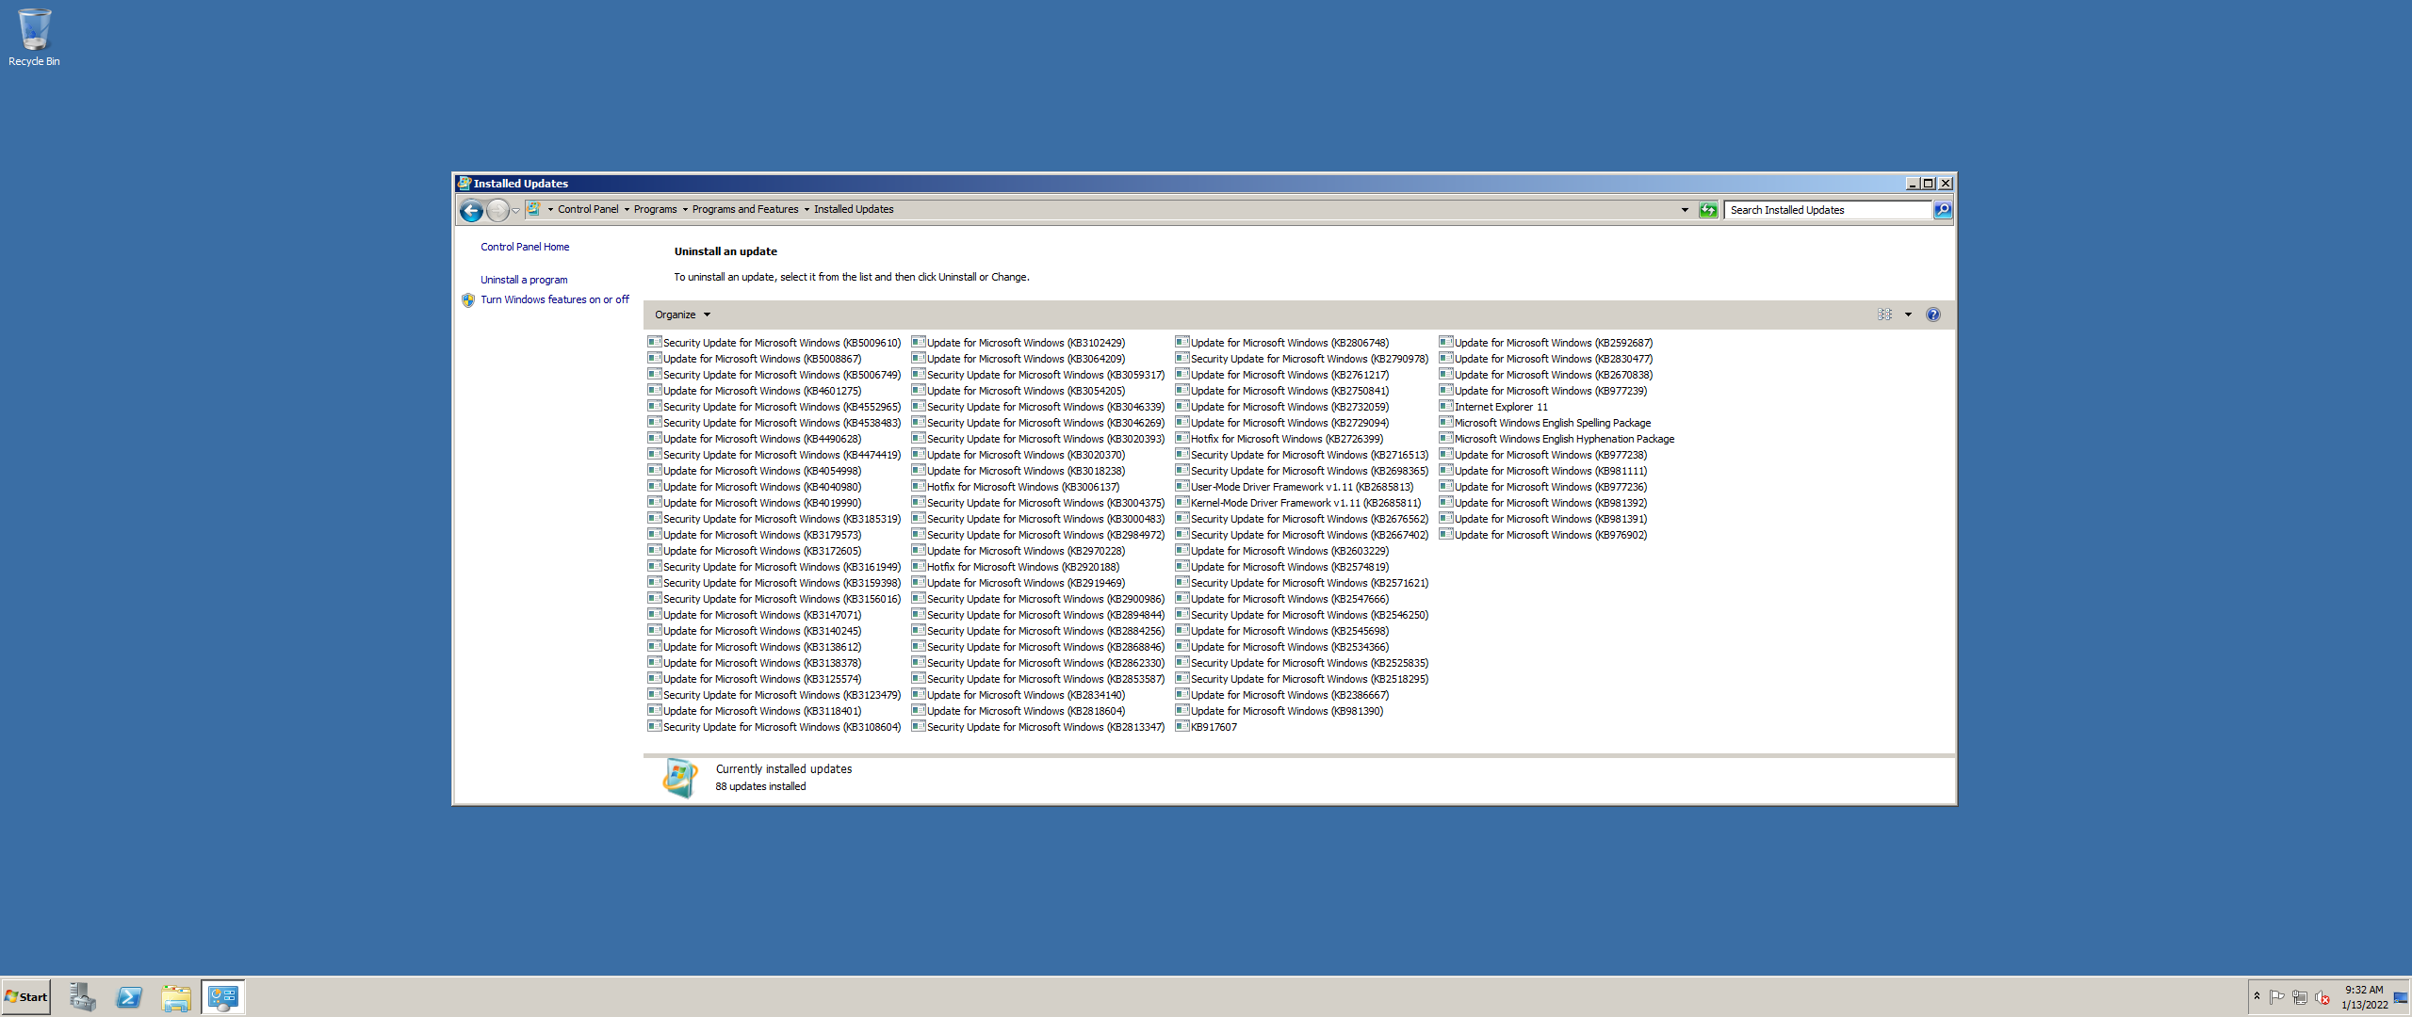This screenshot has width=2412, height=1017.
Task: Click the Change your view icon
Action: pos(1884,315)
